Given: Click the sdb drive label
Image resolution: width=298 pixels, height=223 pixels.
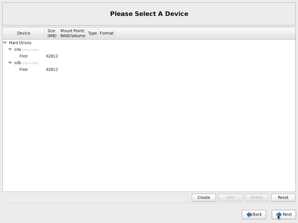Looking at the screenshot, I should coord(18,63).
